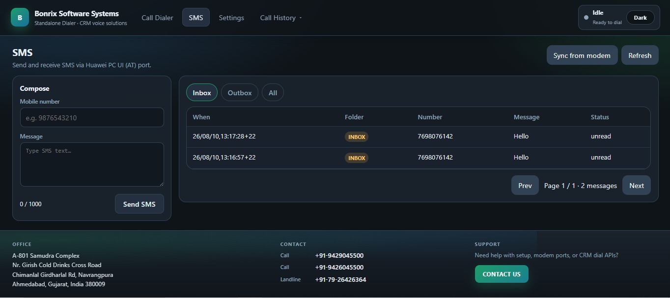Click the Idle status dot indicator

pos(586,18)
